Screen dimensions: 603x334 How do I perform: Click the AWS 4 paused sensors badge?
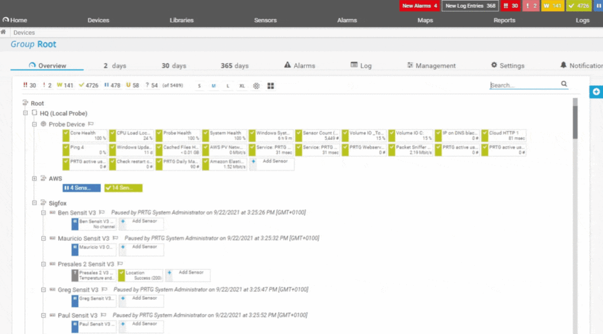coord(81,188)
